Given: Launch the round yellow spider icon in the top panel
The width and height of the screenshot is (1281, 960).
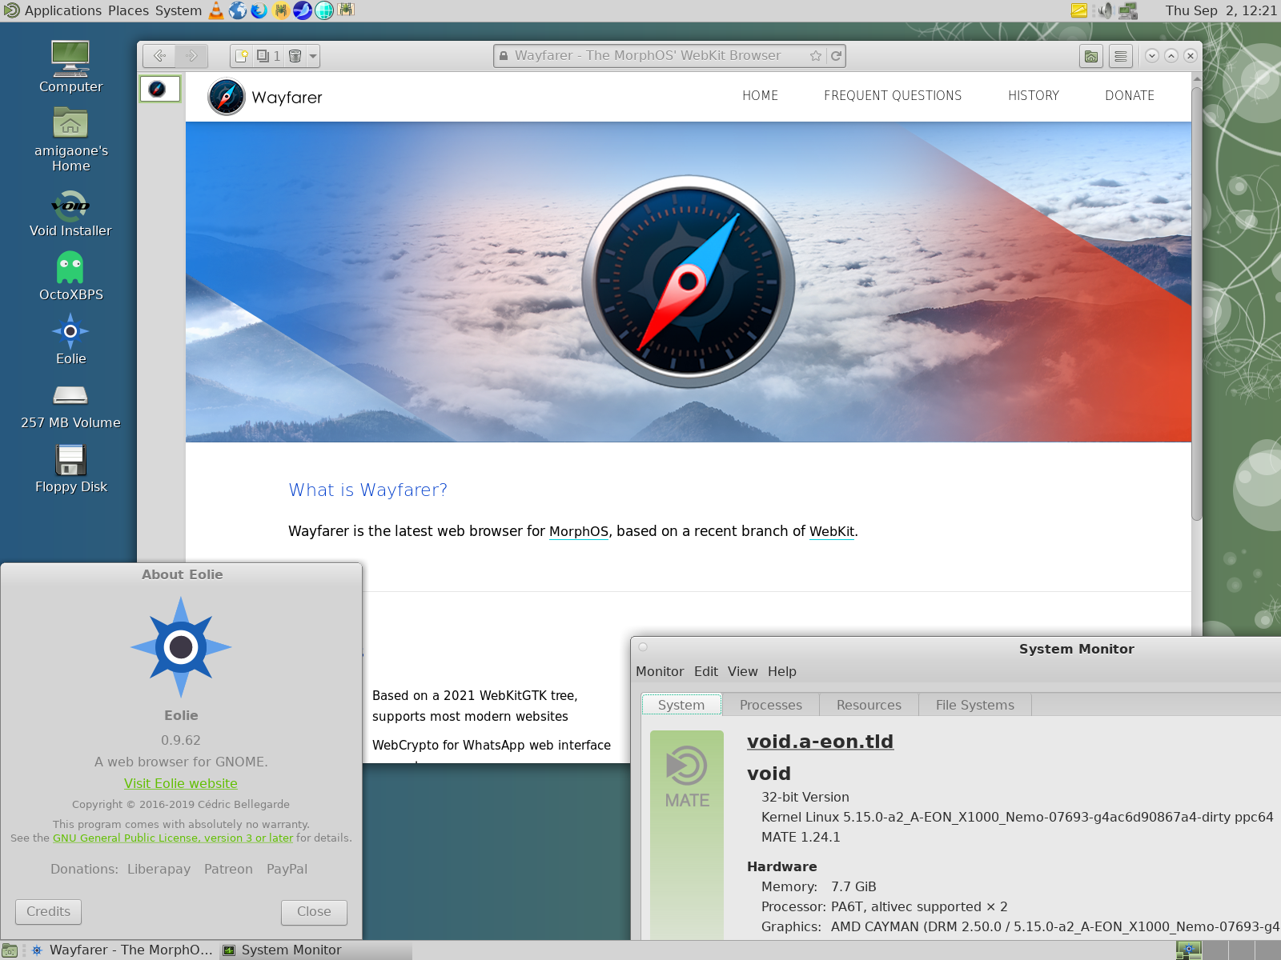Looking at the screenshot, I should click(281, 10).
